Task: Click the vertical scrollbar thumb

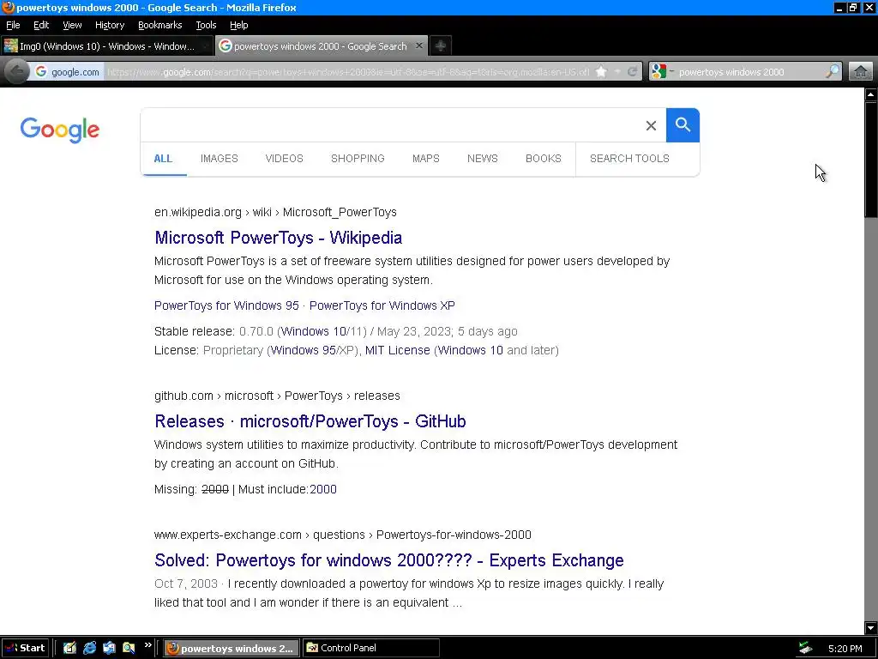Action: click(871, 160)
